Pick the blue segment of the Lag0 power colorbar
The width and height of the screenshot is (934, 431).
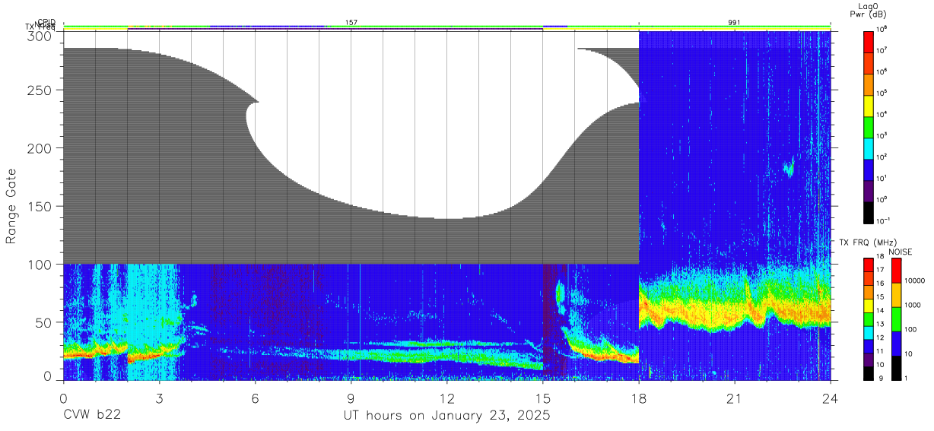click(869, 170)
